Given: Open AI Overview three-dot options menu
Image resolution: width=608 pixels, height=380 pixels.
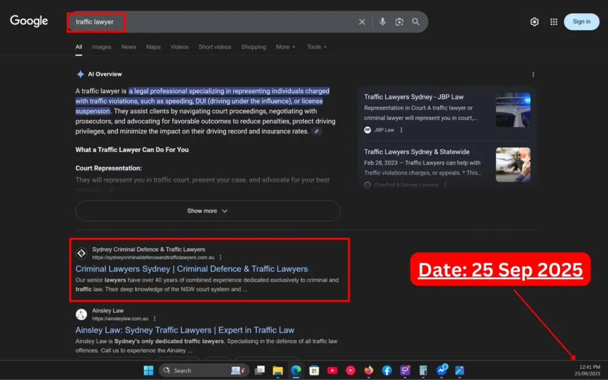Looking at the screenshot, I should 533,75.
